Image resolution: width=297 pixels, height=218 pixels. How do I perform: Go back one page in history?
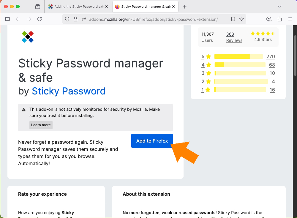coord(18,19)
